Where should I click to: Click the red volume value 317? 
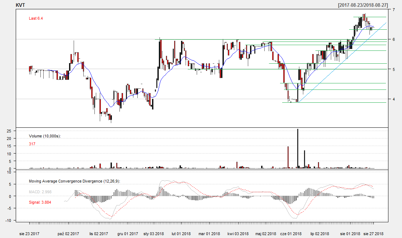32,144
